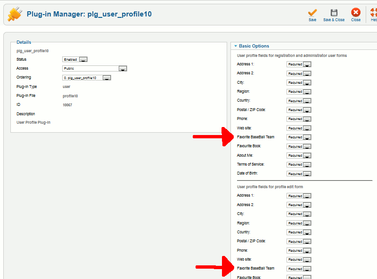The height and width of the screenshot is (279, 377).
Task: Click the page title Plug-in Manager: plg_user_profile10
Action: point(89,14)
